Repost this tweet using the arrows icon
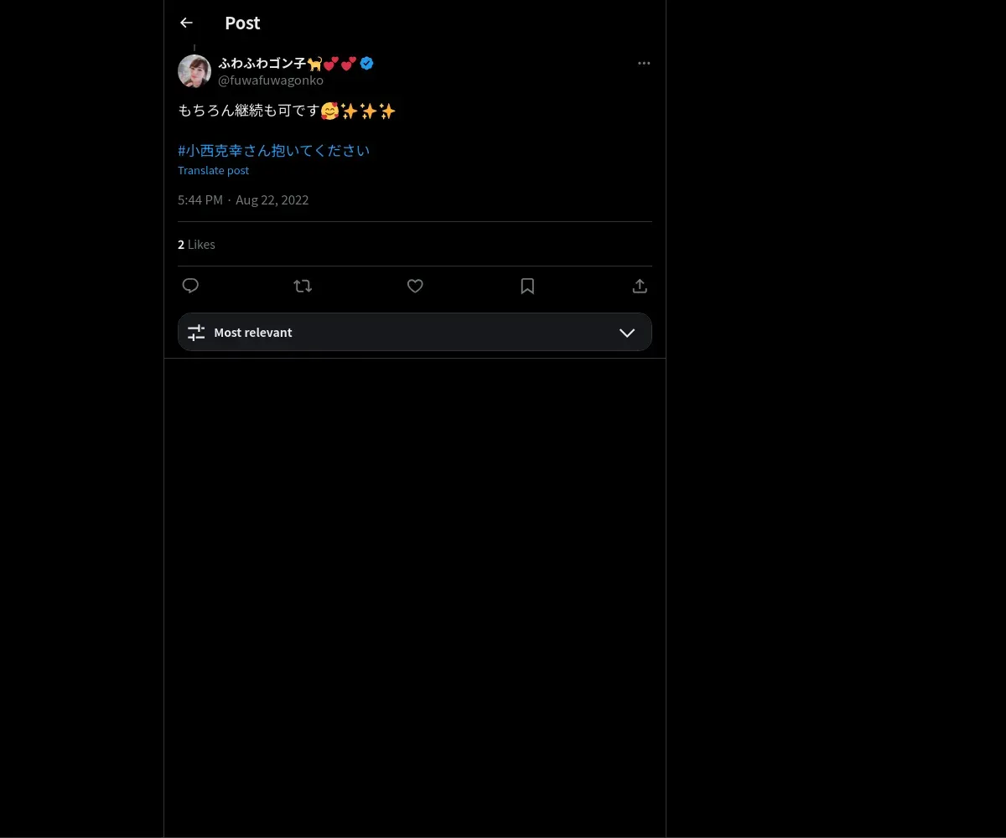This screenshot has width=1006, height=838. 303,286
